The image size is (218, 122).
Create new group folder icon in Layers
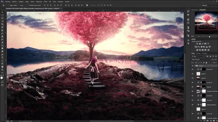(214, 121)
